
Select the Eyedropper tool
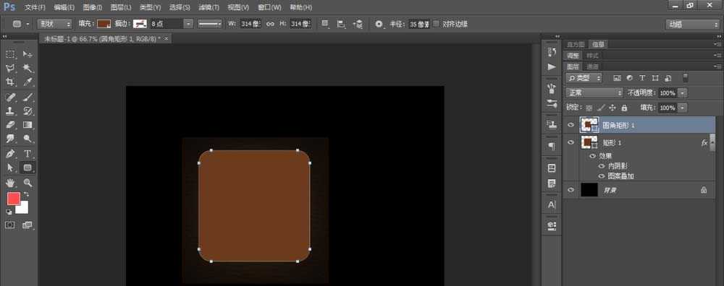28,82
